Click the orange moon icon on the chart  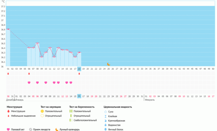(x=108, y=65)
